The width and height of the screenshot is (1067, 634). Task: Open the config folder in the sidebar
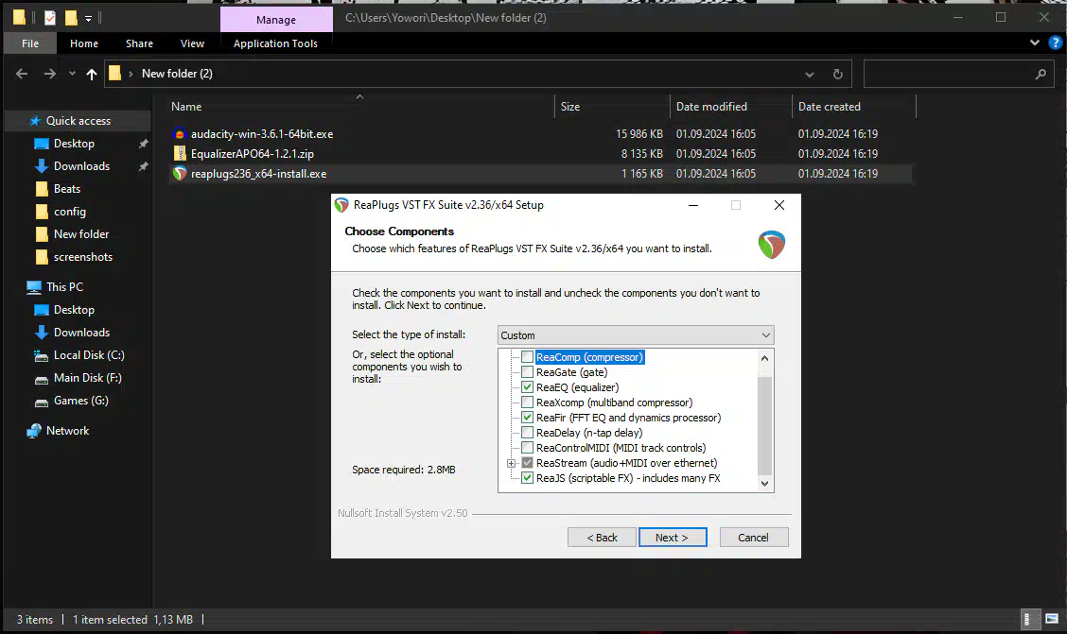pyautogui.click(x=69, y=212)
